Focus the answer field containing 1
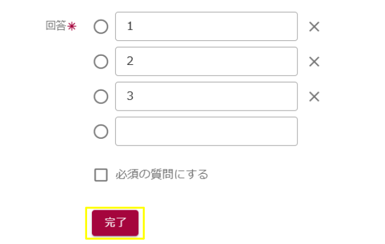The image size is (385, 244). click(206, 26)
